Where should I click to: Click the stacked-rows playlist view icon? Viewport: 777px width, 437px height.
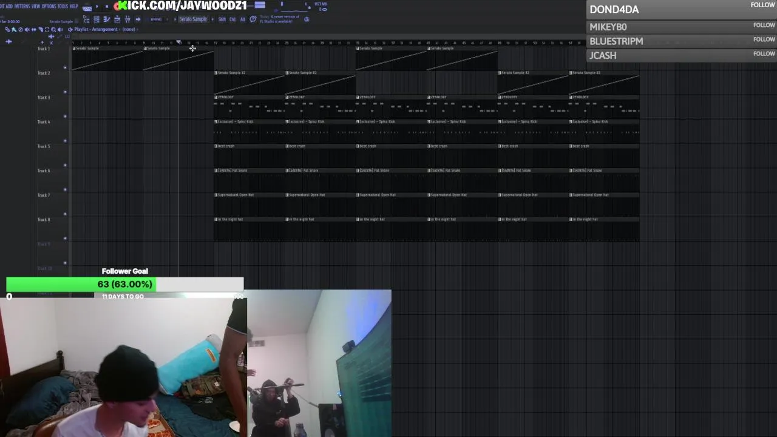(x=96, y=19)
